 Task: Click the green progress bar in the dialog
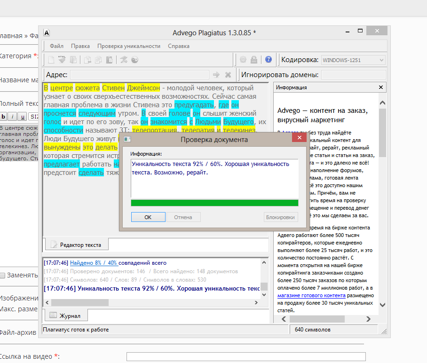point(214,203)
